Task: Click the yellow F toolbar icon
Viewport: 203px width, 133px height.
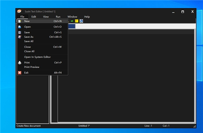Action: click(x=77, y=21)
